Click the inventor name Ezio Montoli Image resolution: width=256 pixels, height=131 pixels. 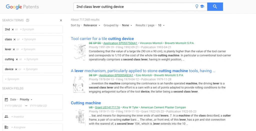click(144, 75)
